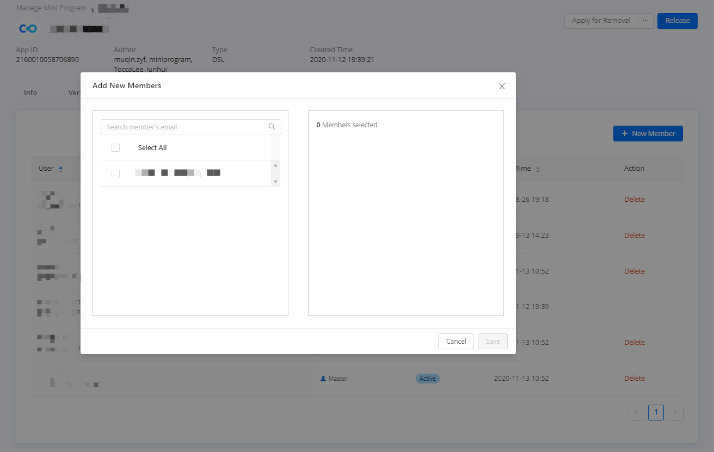This screenshot has height=452, width=714.
Task: Click the Master role person icon
Action: (323, 379)
